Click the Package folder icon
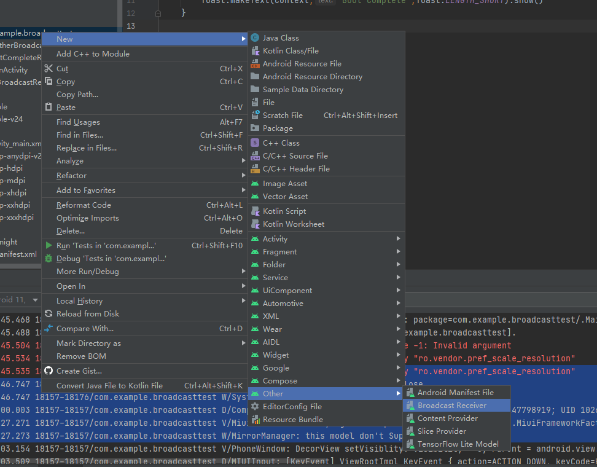 [x=255, y=128]
